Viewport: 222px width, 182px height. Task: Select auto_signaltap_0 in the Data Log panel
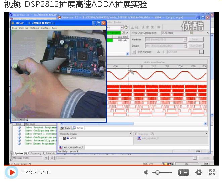tap(148, 138)
